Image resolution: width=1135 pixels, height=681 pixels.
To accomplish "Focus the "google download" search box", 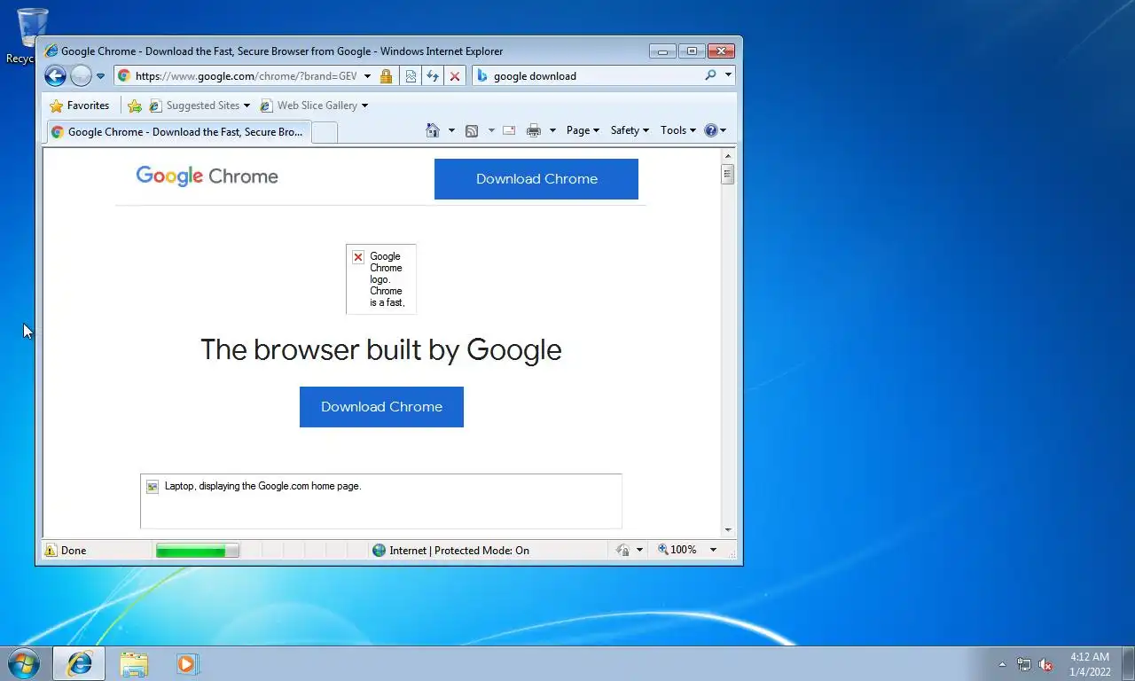I will tap(595, 76).
